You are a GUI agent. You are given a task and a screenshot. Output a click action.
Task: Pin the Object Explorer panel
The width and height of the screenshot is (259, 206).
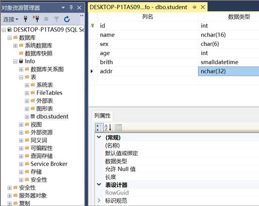click(71, 8)
